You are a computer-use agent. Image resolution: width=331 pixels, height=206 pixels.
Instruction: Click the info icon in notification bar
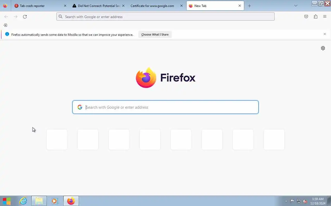pyautogui.click(x=7, y=34)
